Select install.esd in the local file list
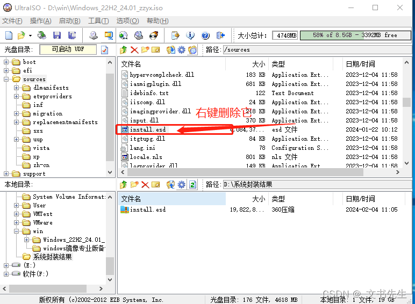This screenshot has height=304, width=415. (148, 209)
